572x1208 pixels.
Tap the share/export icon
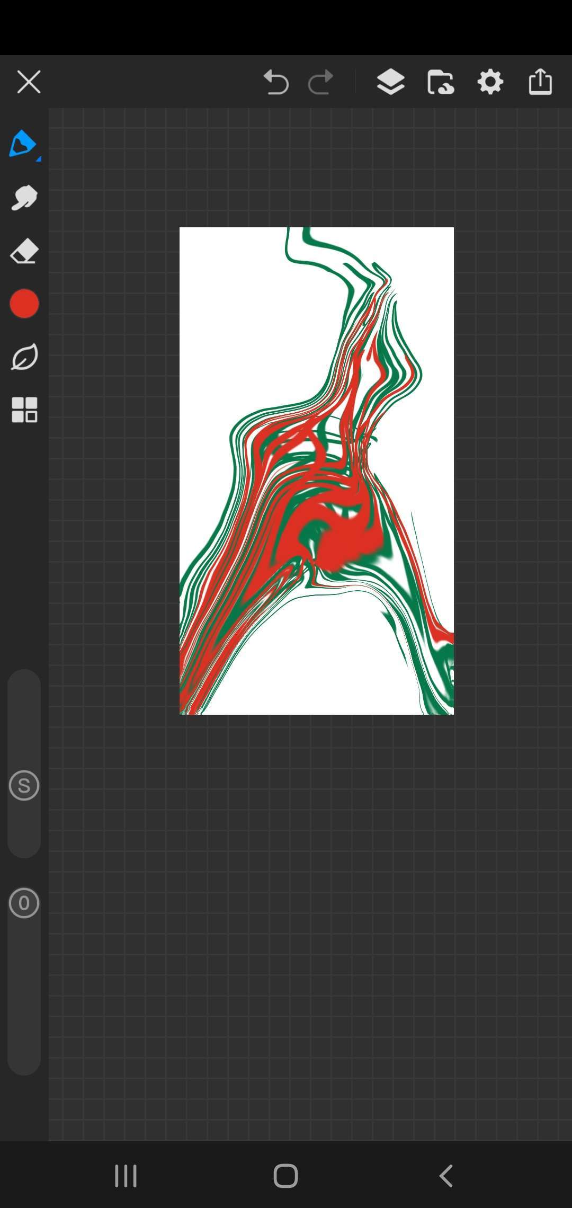tap(540, 82)
